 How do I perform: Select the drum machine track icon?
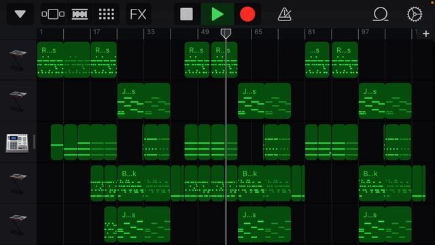click(17, 143)
